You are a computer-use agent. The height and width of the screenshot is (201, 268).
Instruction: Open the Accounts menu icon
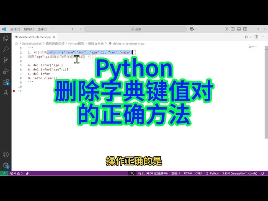pos(5,155)
